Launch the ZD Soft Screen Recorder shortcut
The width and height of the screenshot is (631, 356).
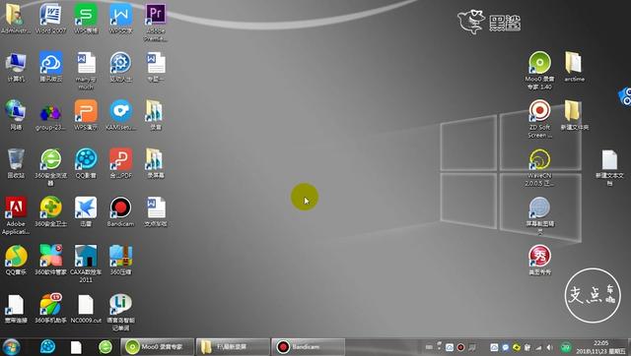tap(539, 118)
